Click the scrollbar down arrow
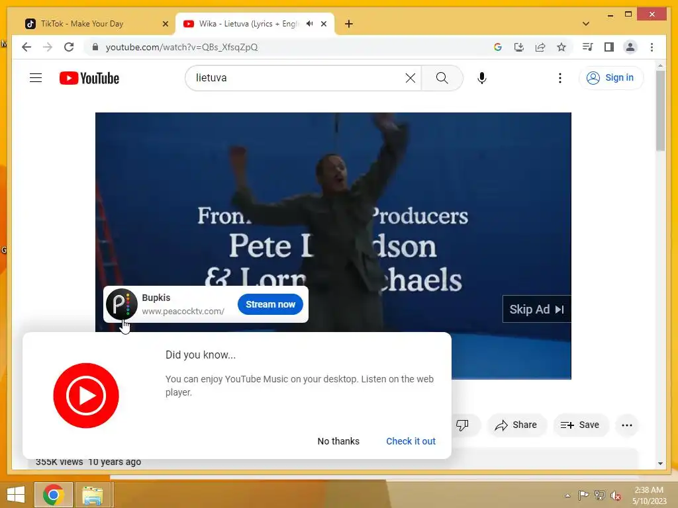Image resolution: width=678 pixels, height=508 pixels. click(x=660, y=464)
